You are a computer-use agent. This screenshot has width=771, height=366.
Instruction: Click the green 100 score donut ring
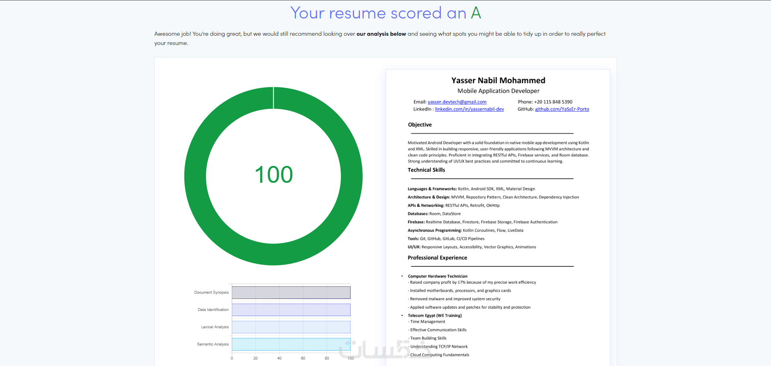pos(195,176)
